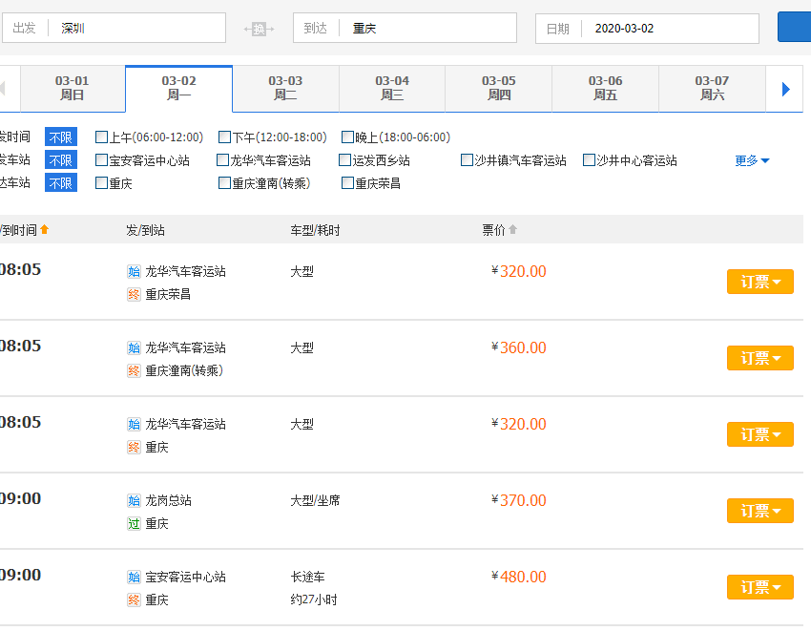Open 订票 dropdown for ¥480.00 trip
This screenshot has width=811, height=631.
coord(760,587)
